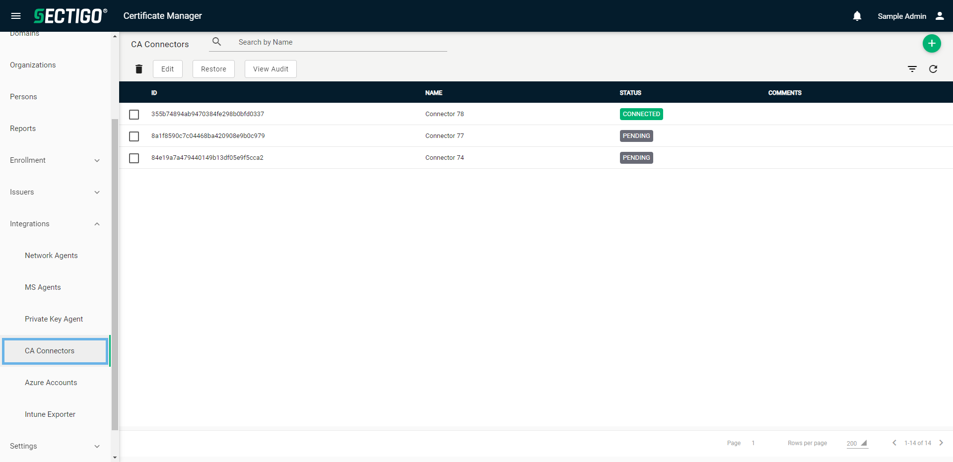Viewport: 953px width, 462px height.
Task: Open Intune Exporter page
Action: click(50, 414)
